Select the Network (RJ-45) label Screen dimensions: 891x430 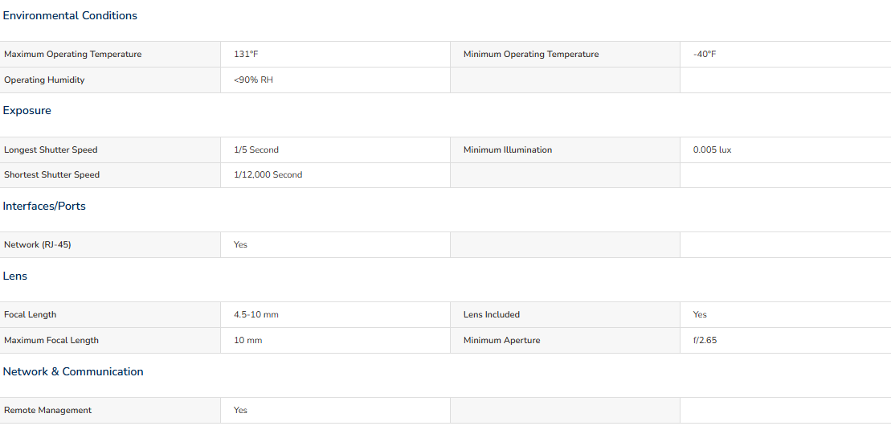point(37,244)
